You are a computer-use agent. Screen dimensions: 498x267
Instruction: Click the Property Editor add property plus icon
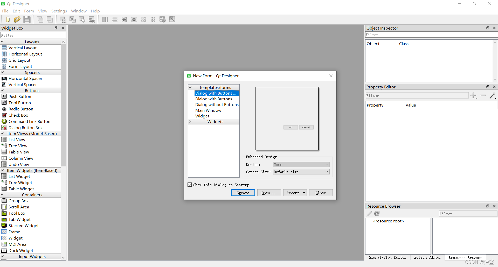coord(474,96)
